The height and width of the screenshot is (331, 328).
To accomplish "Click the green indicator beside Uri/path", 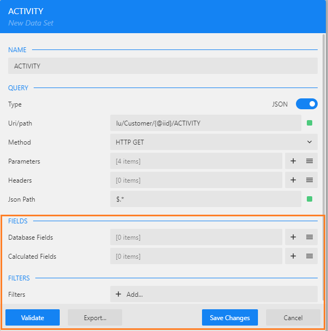I will click(310, 123).
